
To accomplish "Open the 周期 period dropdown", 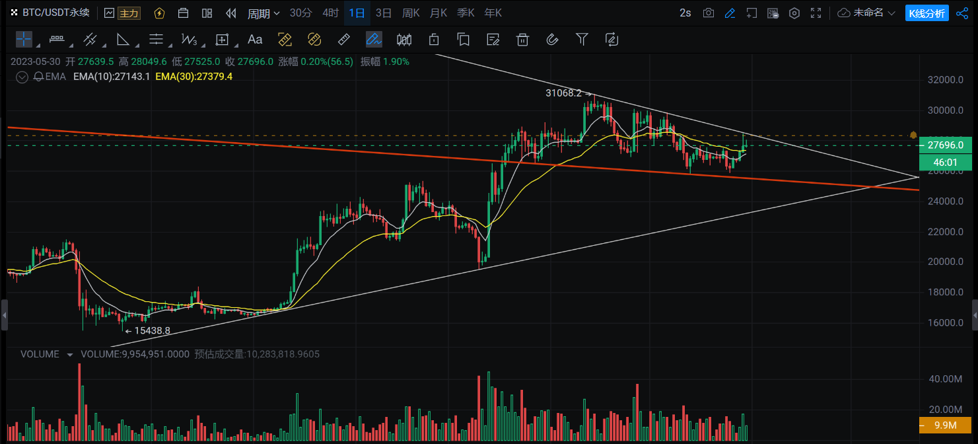I will point(263,13).
